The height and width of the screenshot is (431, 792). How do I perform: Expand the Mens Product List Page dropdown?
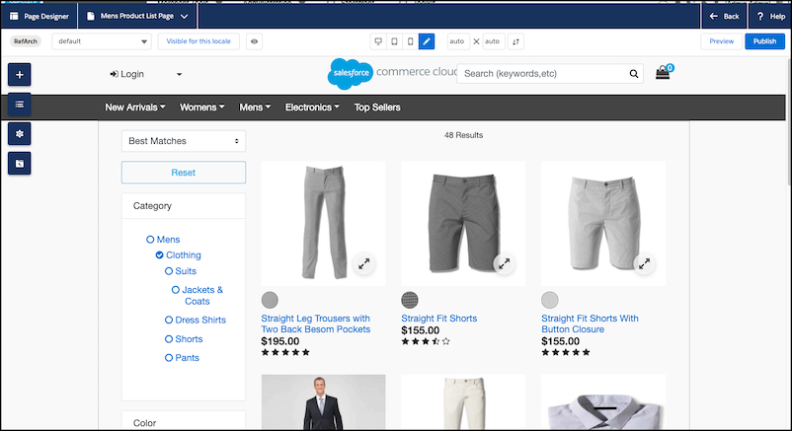186,17
